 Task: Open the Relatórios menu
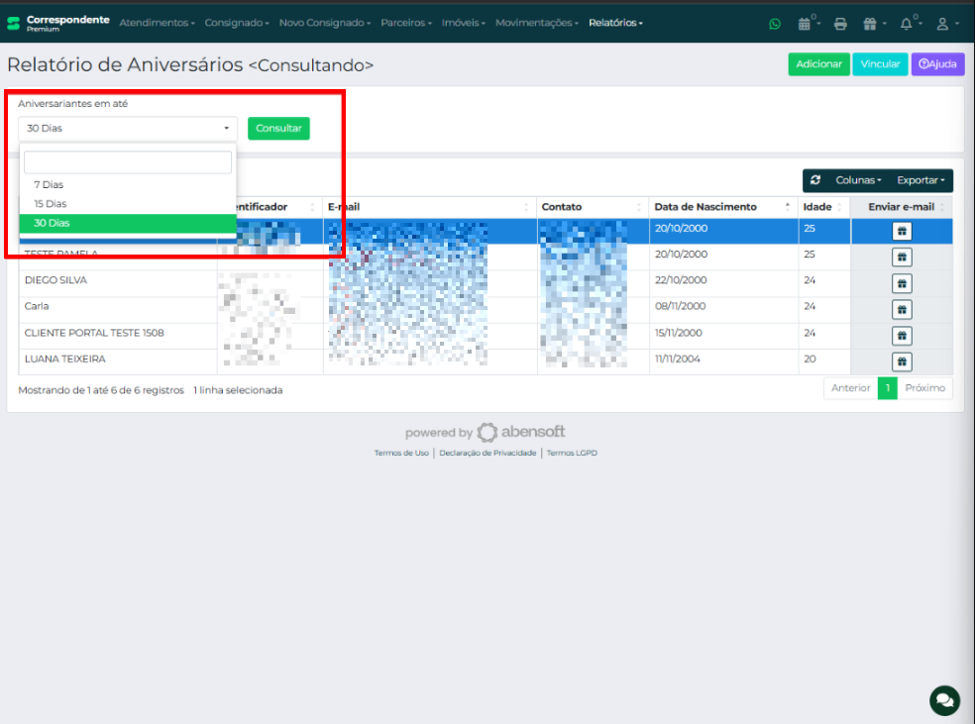pos(614,23)
